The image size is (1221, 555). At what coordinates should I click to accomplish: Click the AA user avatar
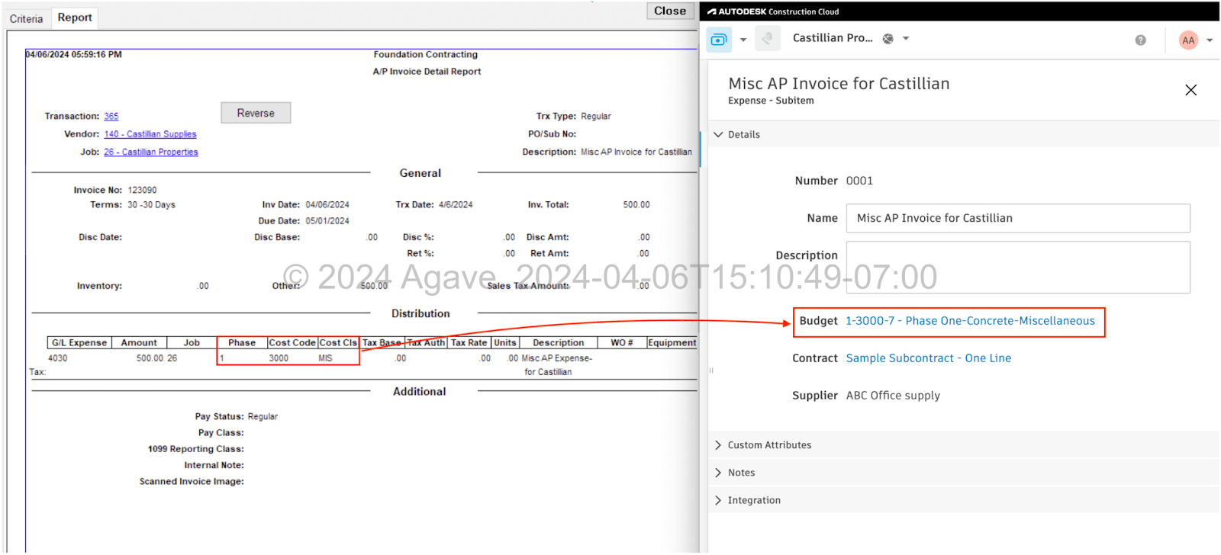(1188, 40)
